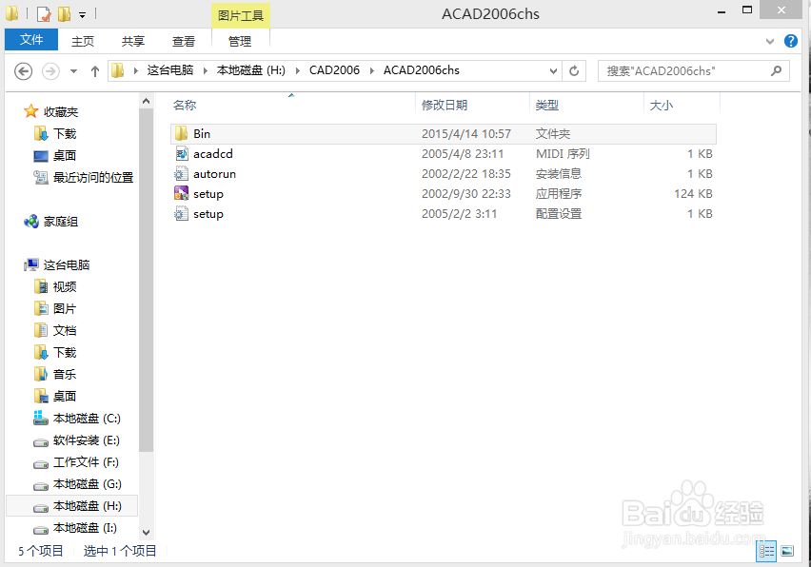Viewport: 811px width, 567px height.
Task: Click CAD2006 in the address path
Action: tap(334, 70)
